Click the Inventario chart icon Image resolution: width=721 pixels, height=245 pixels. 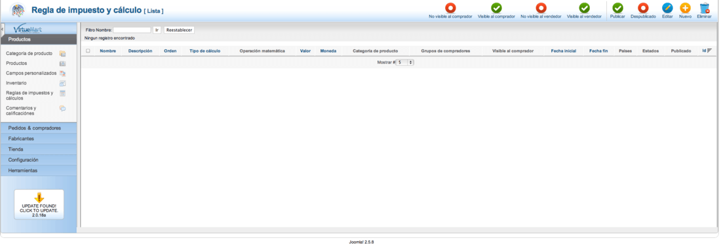[x=62, y=83]
